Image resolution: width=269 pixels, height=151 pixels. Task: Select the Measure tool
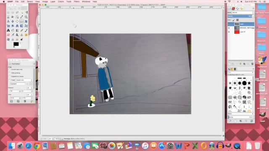(x=8, y=21)
